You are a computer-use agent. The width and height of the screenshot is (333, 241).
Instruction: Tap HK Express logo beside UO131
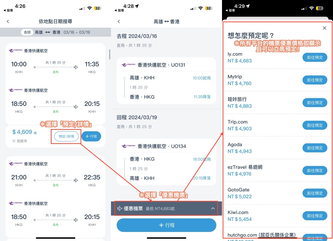[x=128, y=65]
